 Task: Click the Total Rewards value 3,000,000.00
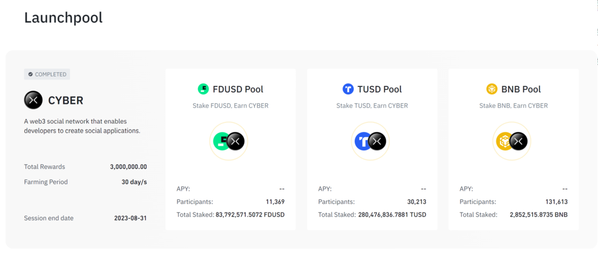click(129, 167)
